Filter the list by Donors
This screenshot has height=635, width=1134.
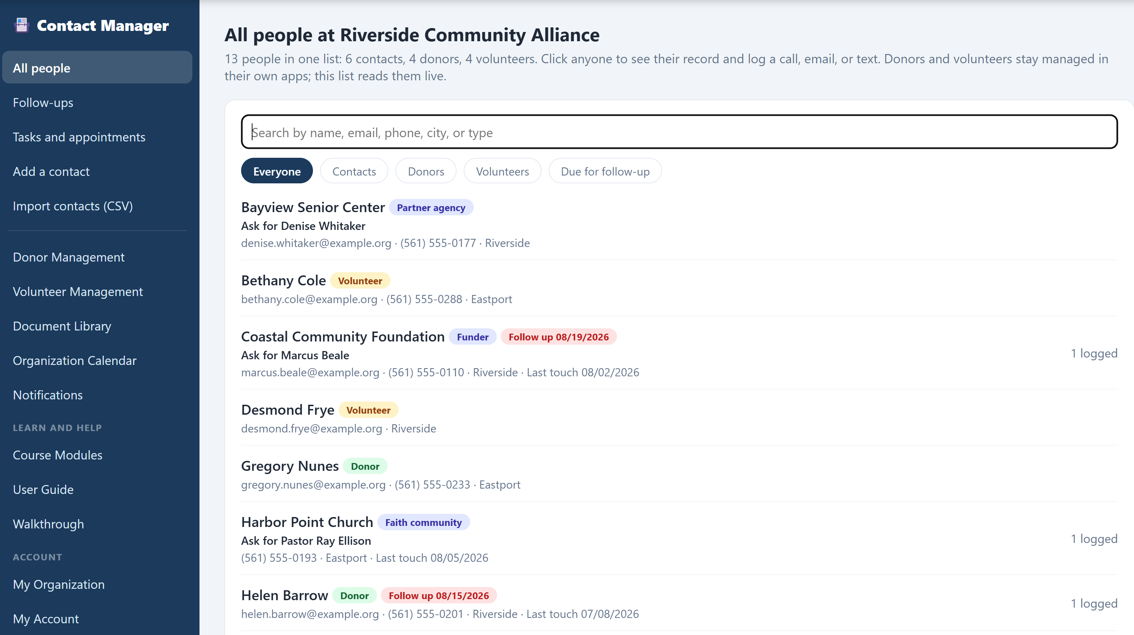(x=426, y=171)
